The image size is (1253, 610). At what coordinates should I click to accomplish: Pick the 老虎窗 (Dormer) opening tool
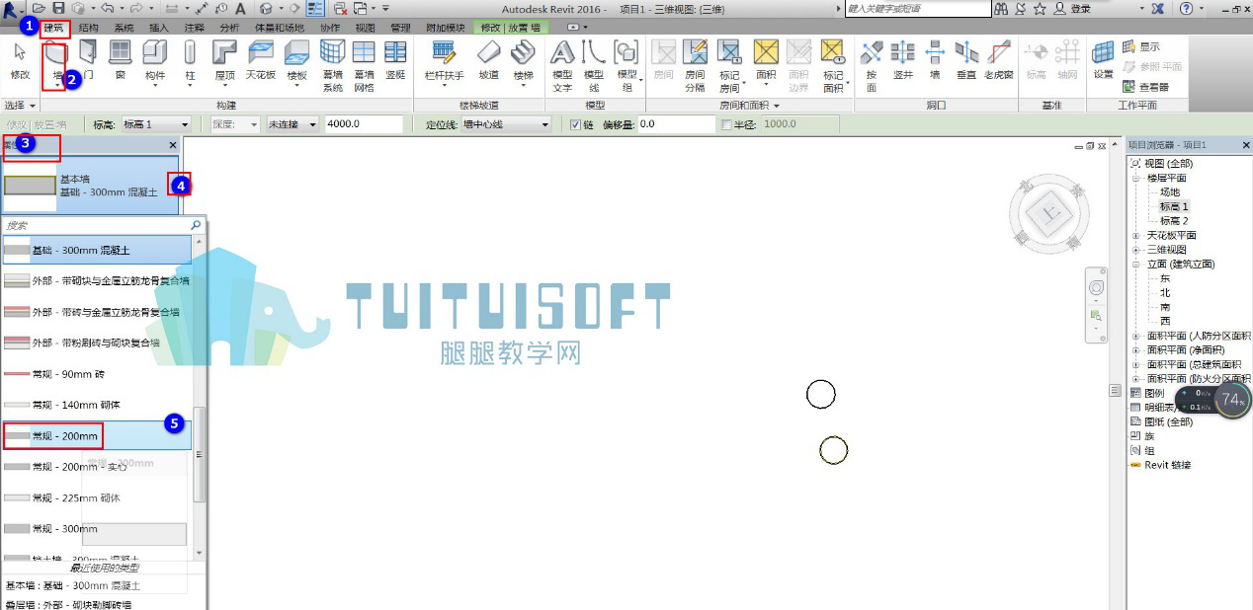pyautogui.click(x=998, y=59)
